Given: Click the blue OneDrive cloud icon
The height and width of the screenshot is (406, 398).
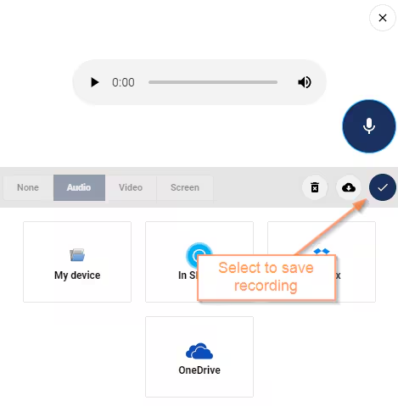Looking at the screenshot, I should pos(199,351).
